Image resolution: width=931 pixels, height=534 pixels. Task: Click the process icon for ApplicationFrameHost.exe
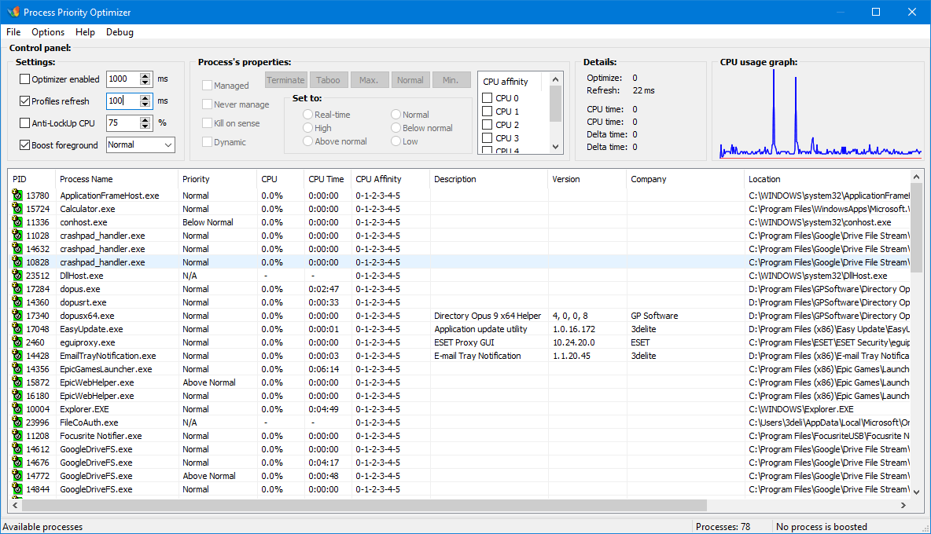click(x=17, y=195)
